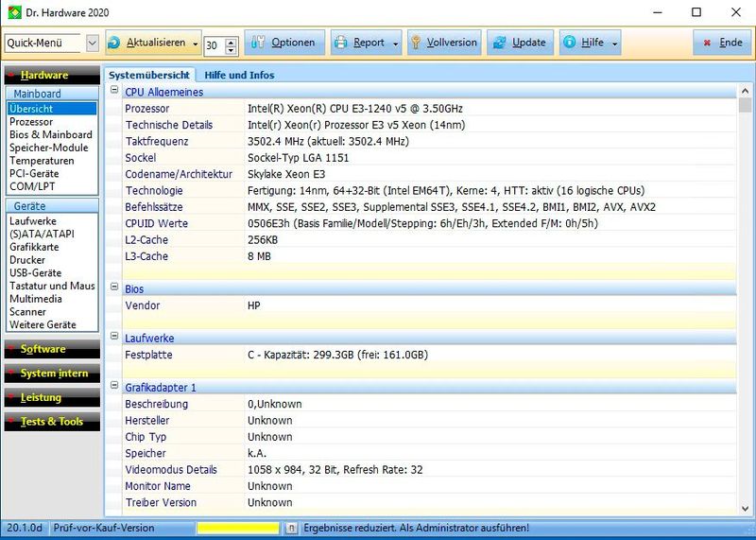Select Grafikkarte in the Geräte list

[x=35, y=247]
